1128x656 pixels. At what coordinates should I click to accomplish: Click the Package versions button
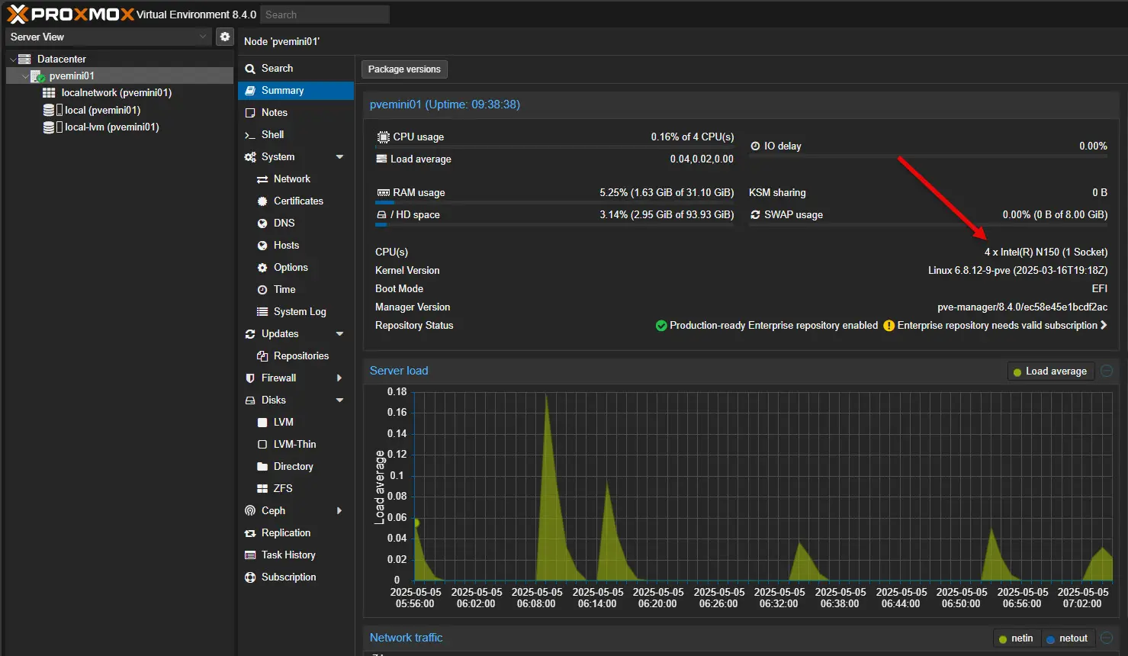click(404, 69)
